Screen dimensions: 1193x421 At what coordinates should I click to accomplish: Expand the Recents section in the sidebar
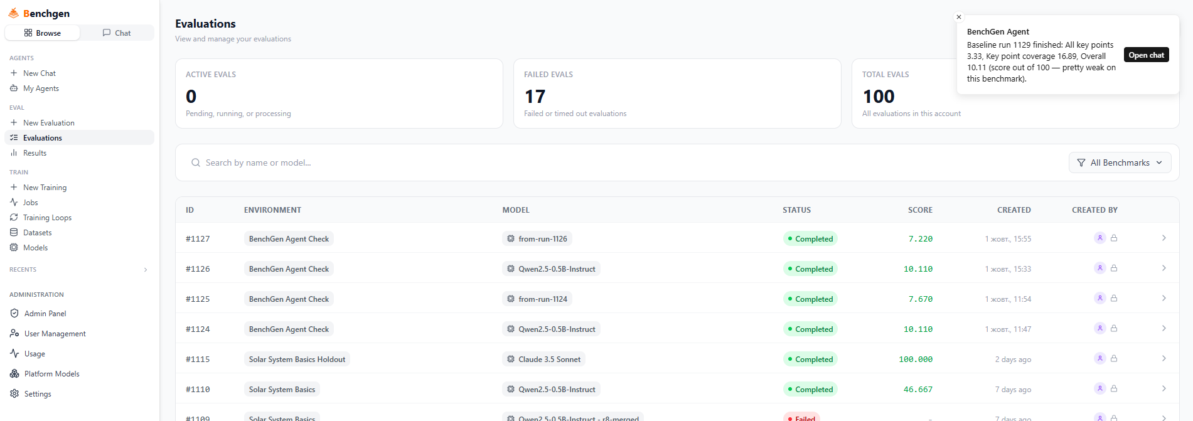coord(146,270)
